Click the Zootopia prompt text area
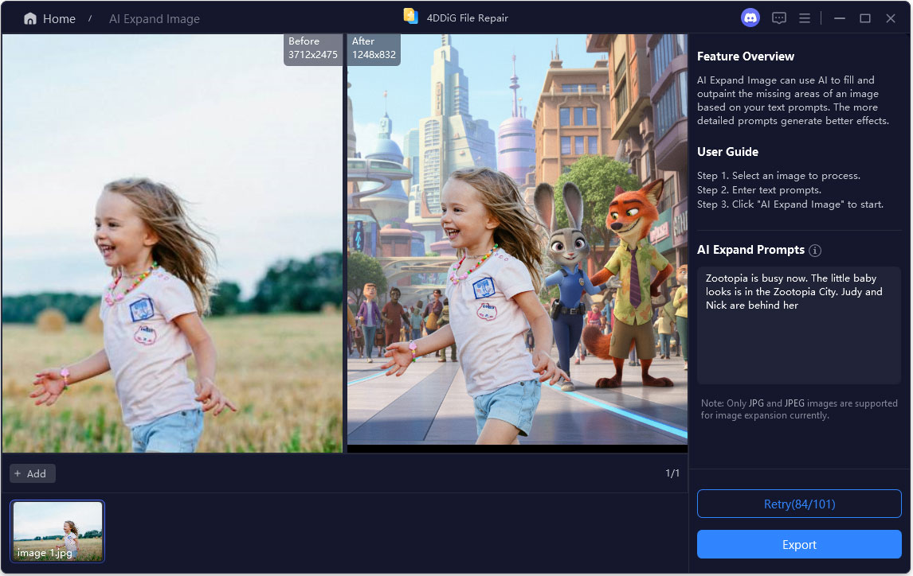Screen dimensions: 913x576 [x=799, y=326]
